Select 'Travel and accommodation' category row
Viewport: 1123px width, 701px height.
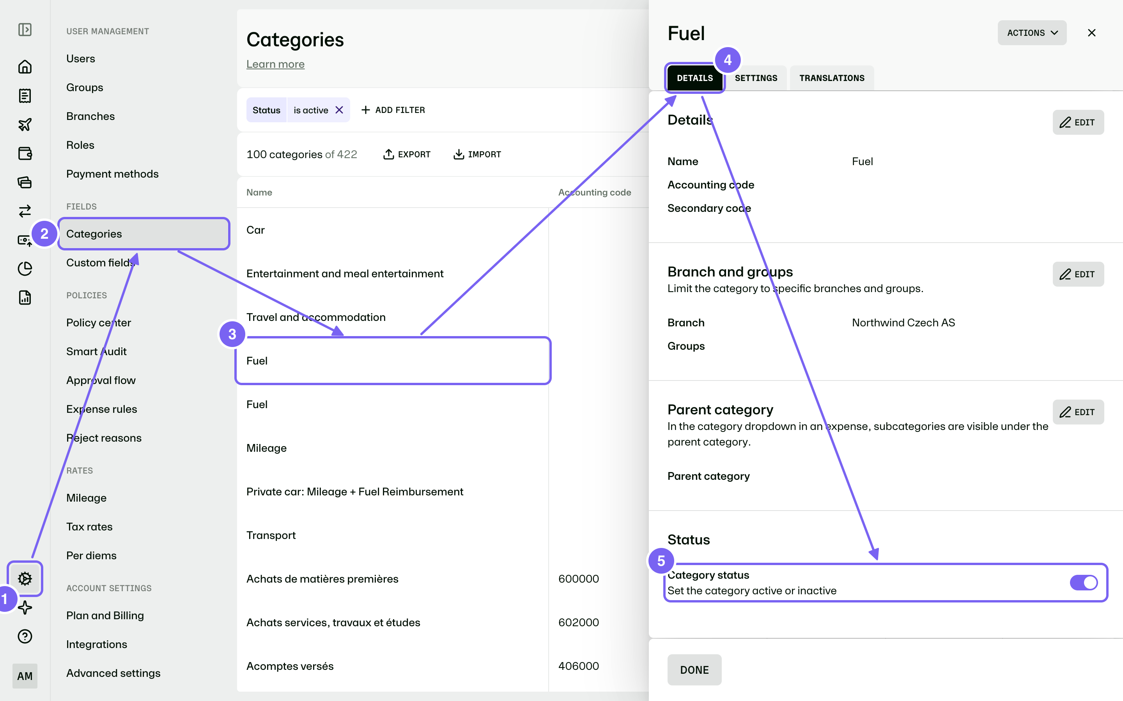point(393,317)
